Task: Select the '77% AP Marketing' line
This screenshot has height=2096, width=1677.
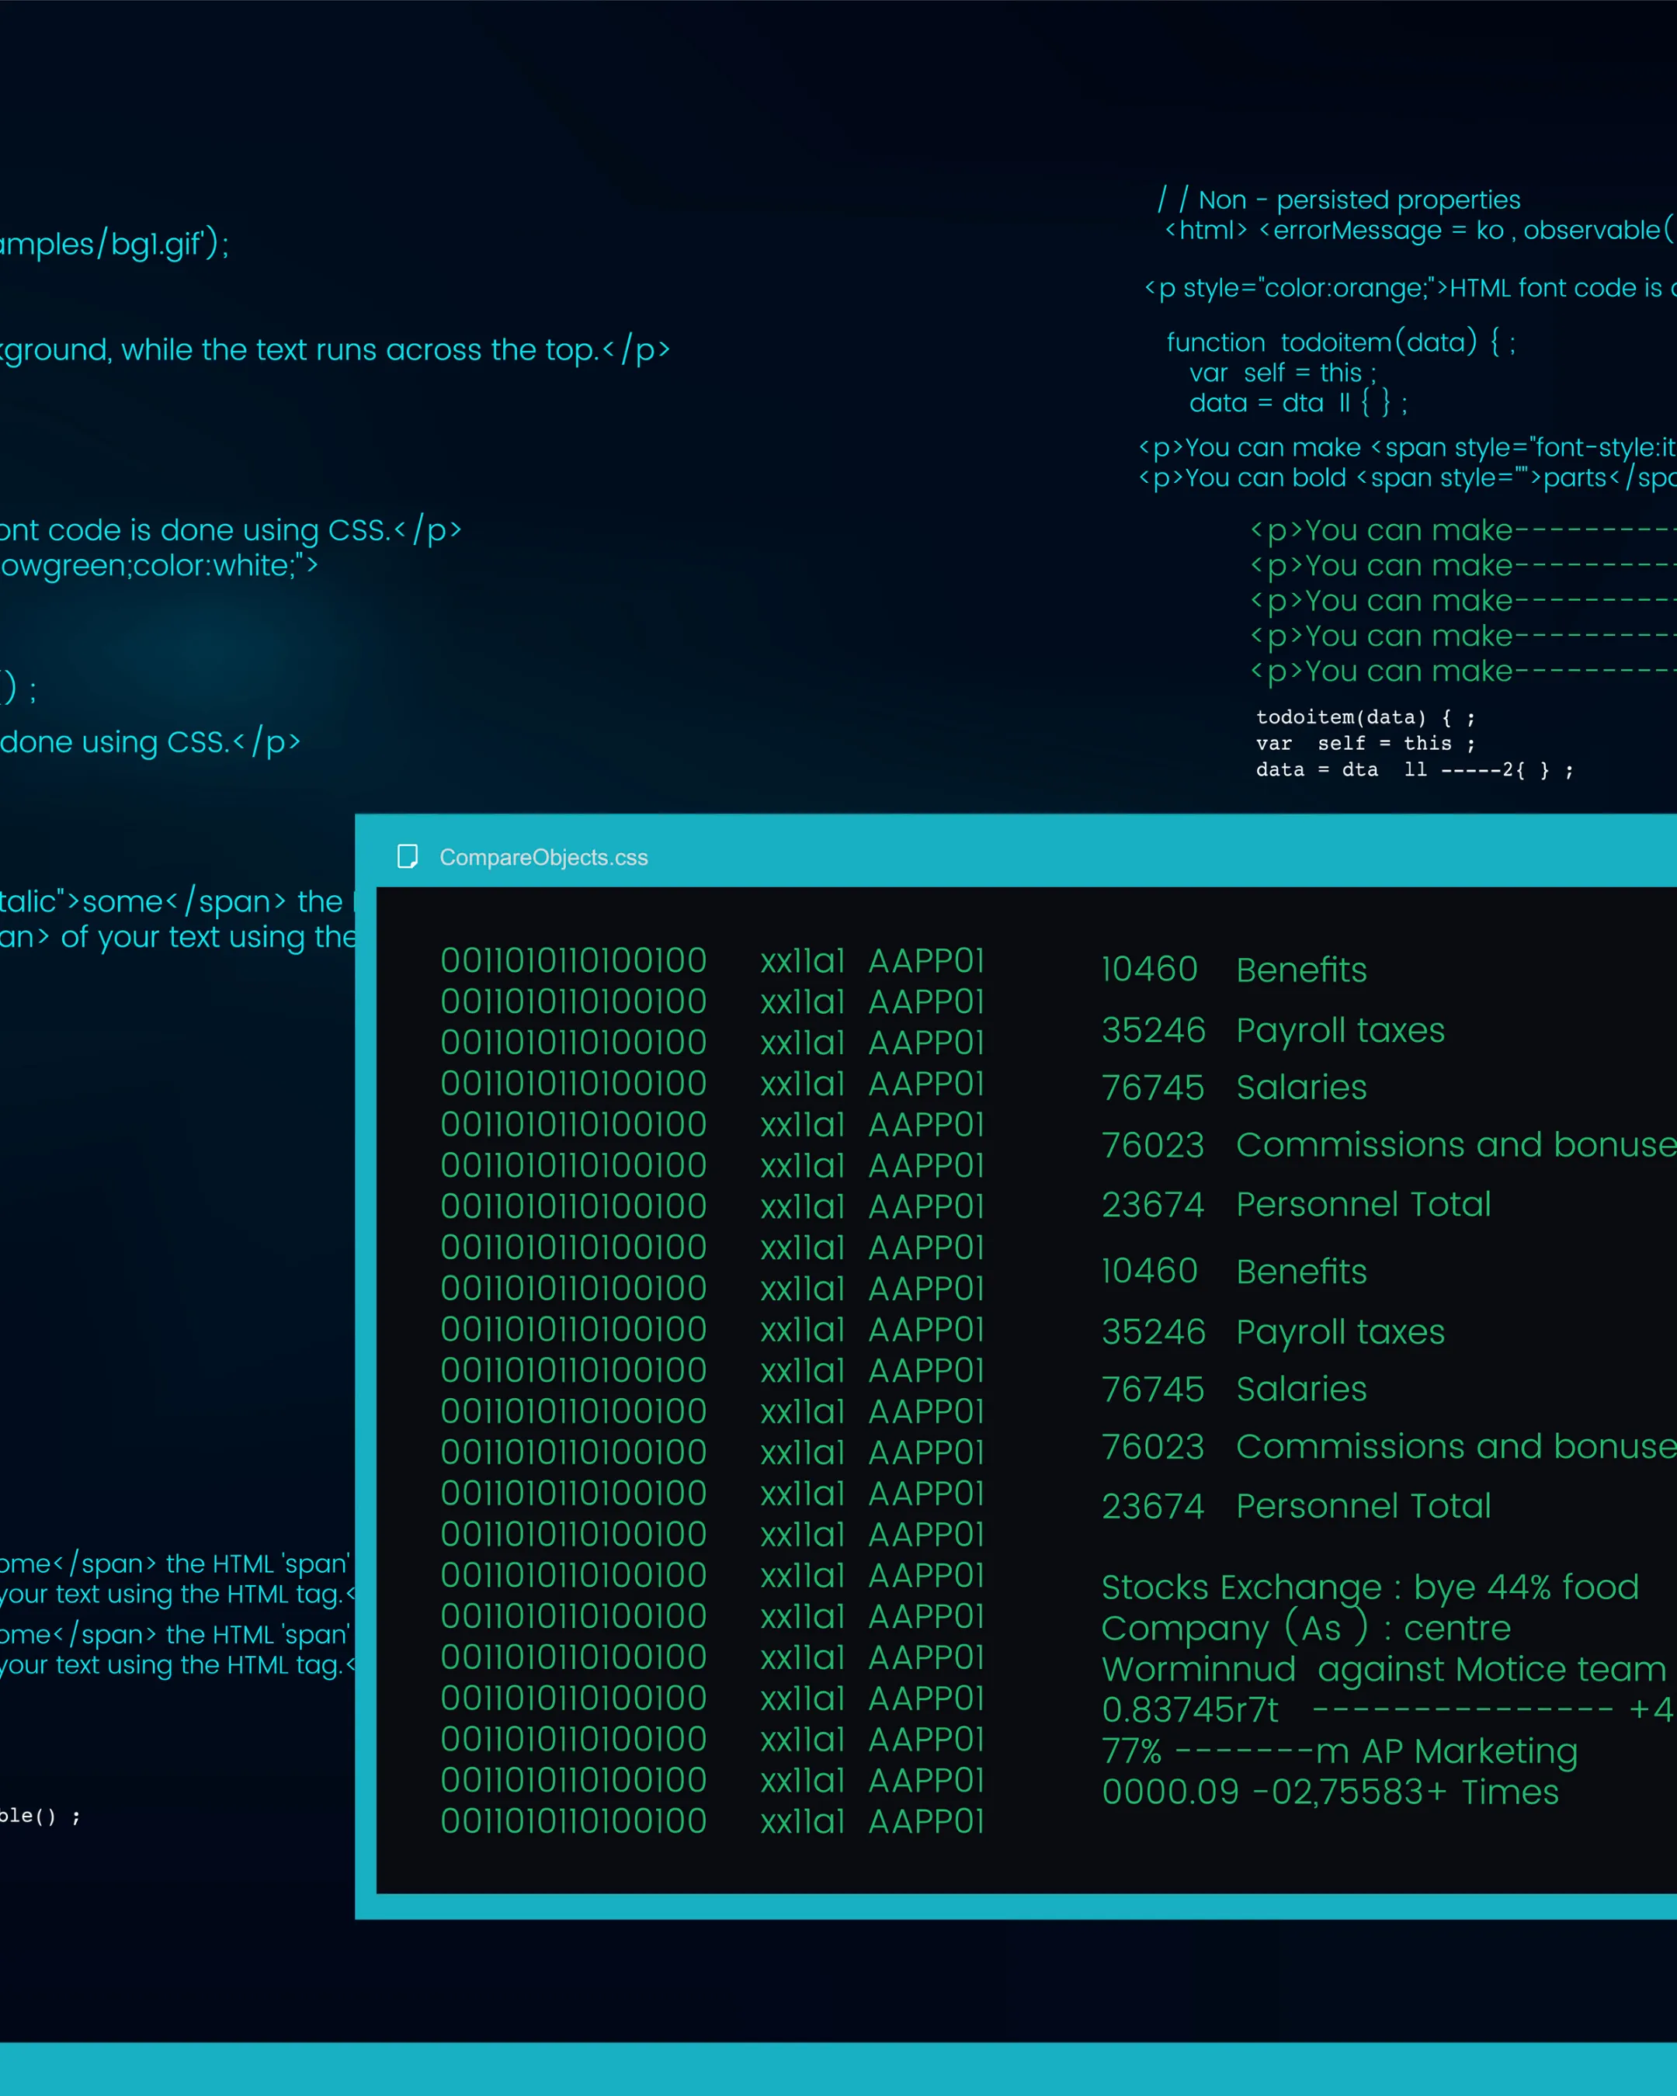Action: click(x=1338, y=1750)
